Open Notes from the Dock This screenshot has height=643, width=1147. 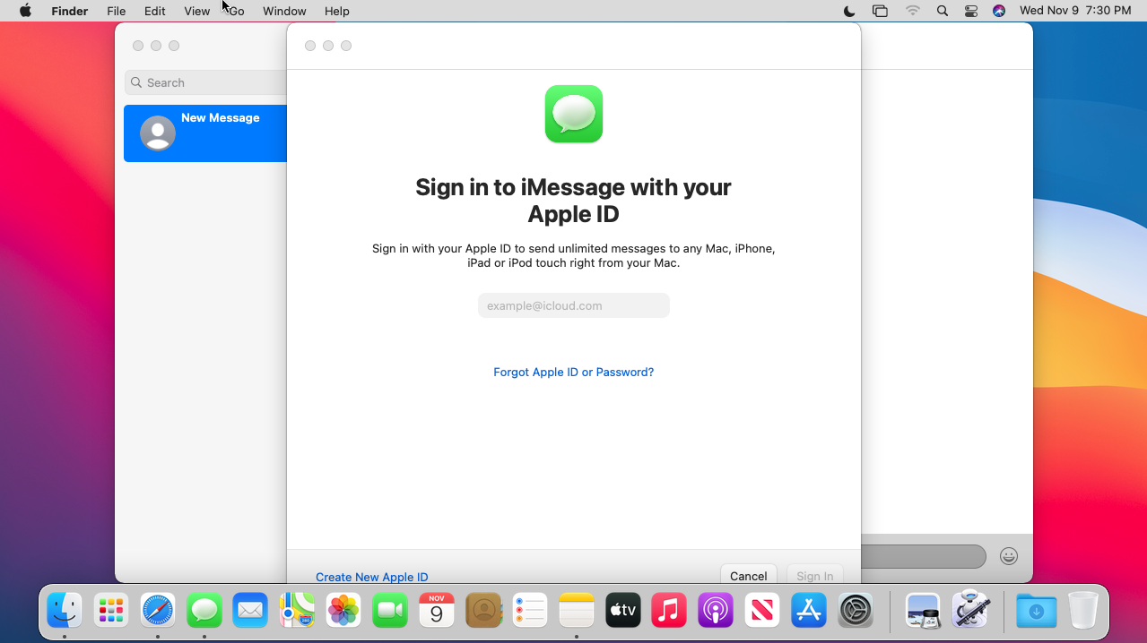pos(577,611)
